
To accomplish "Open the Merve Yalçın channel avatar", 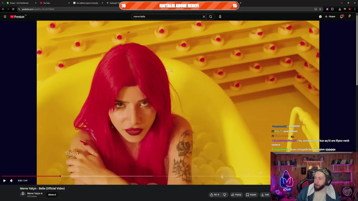I will (23, 195).
